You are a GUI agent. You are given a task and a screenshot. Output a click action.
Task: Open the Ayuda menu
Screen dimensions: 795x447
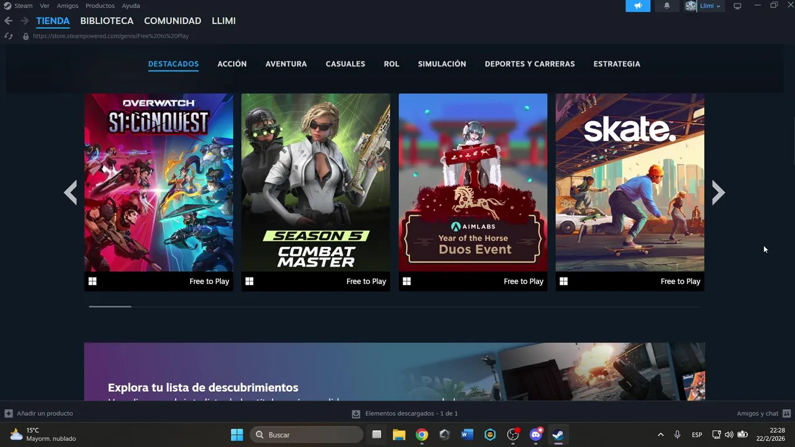point(131,6)
